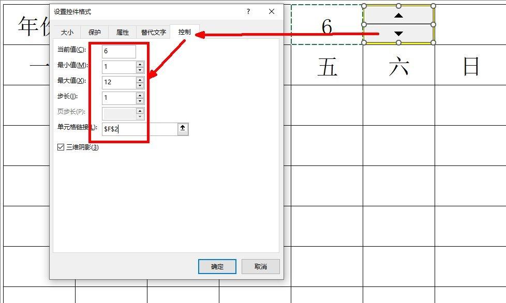
Task: Decrease 最小值 with the down arrow
Action: click(140, 70)
